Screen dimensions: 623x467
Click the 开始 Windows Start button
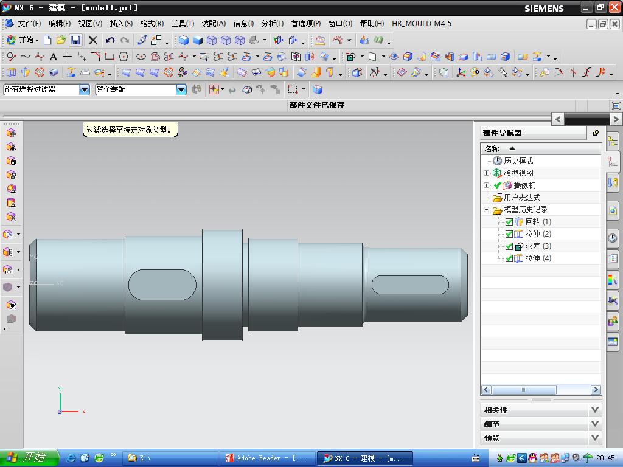point(29,458)
